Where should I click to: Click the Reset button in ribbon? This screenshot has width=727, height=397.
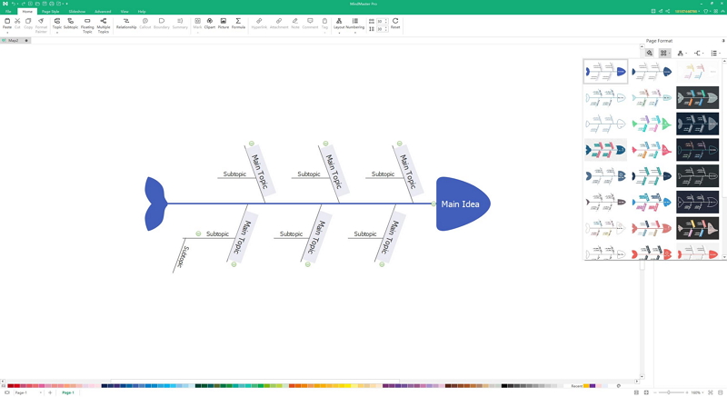coord(395,23)
